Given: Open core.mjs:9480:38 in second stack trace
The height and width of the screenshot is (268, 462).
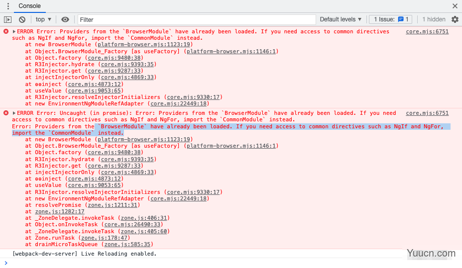Looking at the screenshot, I should [x=114, y=152].
